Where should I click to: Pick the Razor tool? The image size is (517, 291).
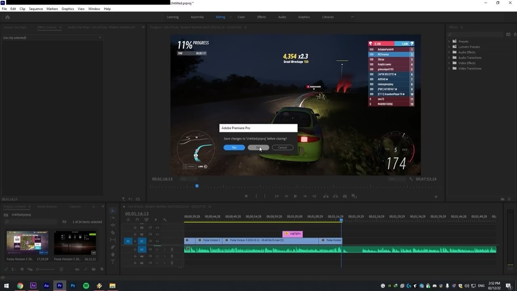point(113,232)
